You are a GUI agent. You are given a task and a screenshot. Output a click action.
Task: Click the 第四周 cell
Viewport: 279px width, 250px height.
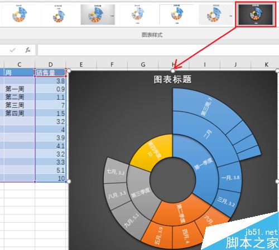tap(20, 113)
